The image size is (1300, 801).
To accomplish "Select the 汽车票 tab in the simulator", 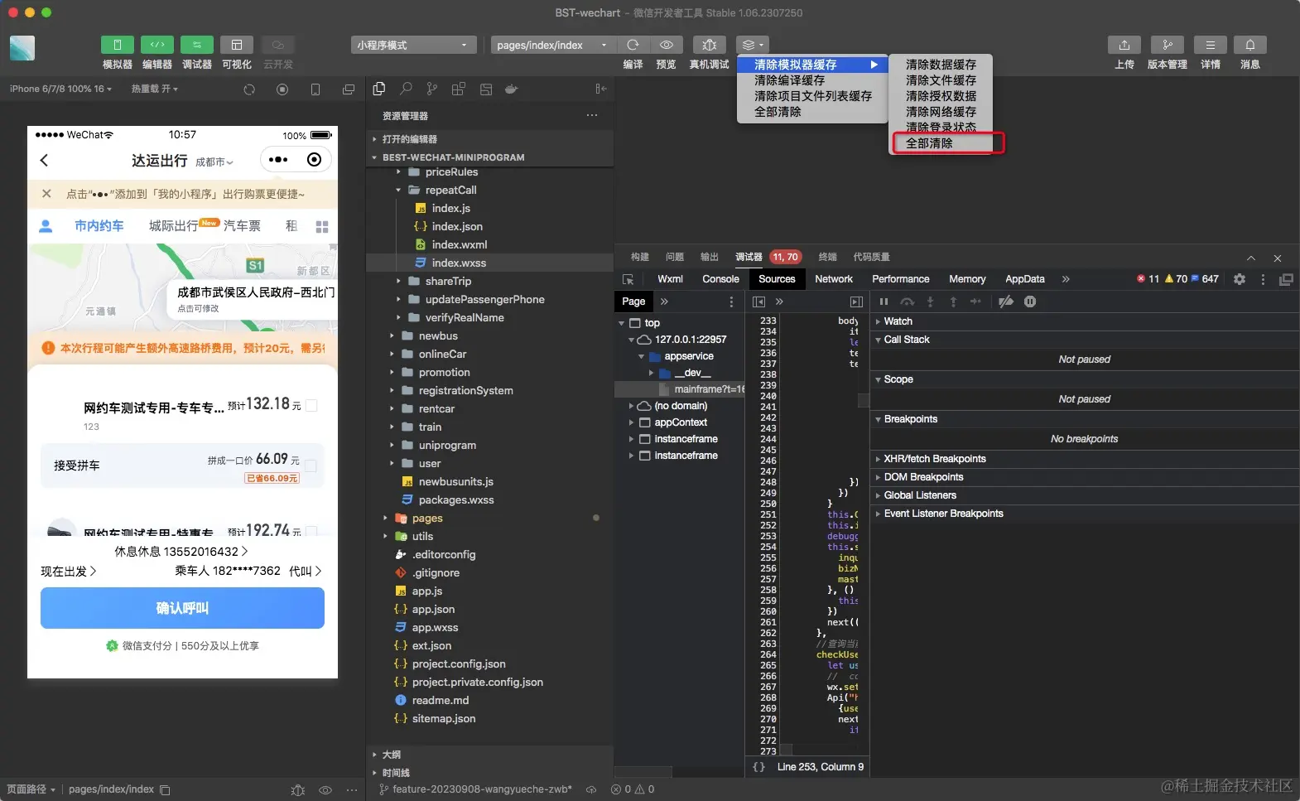I will (242, 225).
